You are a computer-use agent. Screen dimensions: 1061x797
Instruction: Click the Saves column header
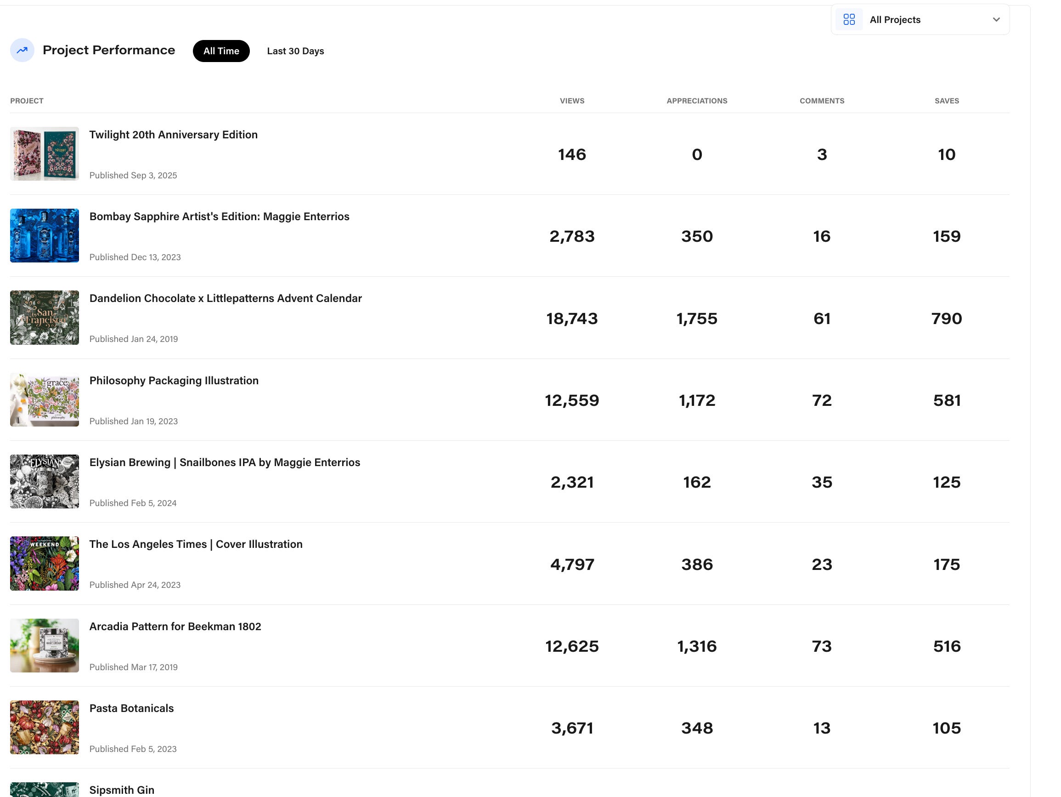946,101
